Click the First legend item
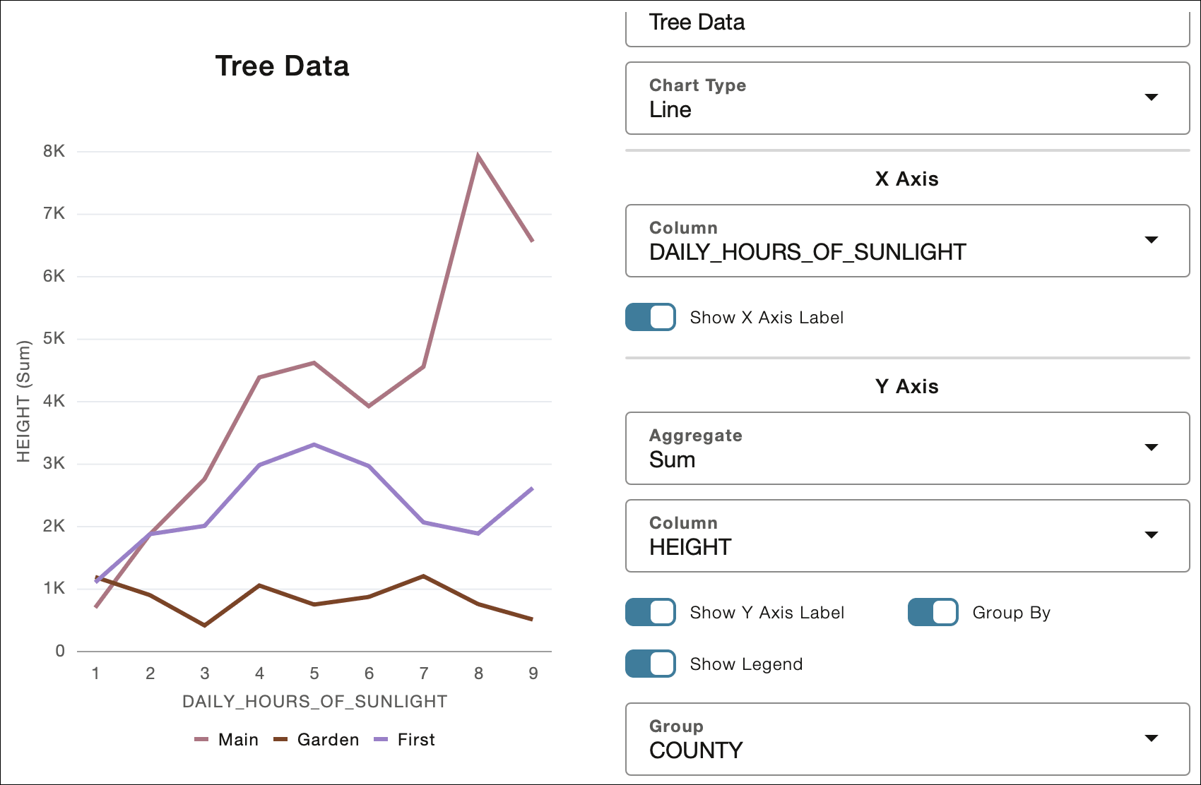The width and height of the screenshot is (1201, 785). [417, 739]
